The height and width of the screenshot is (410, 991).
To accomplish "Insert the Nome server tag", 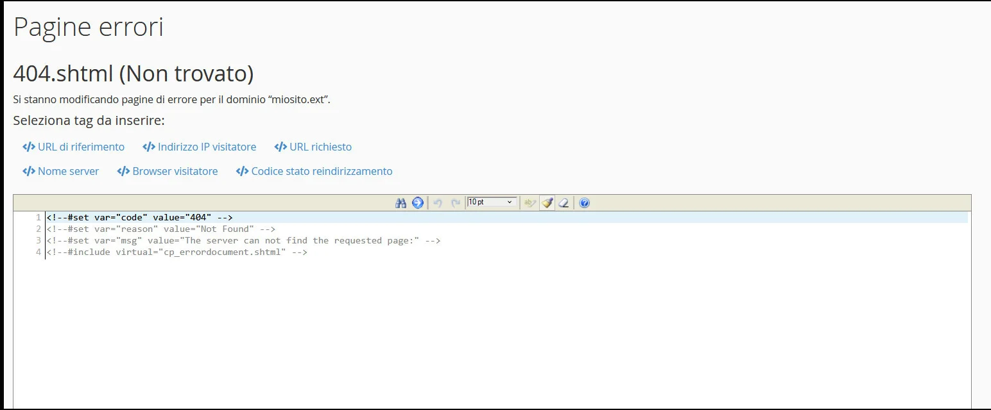I will tap(60, 171).
